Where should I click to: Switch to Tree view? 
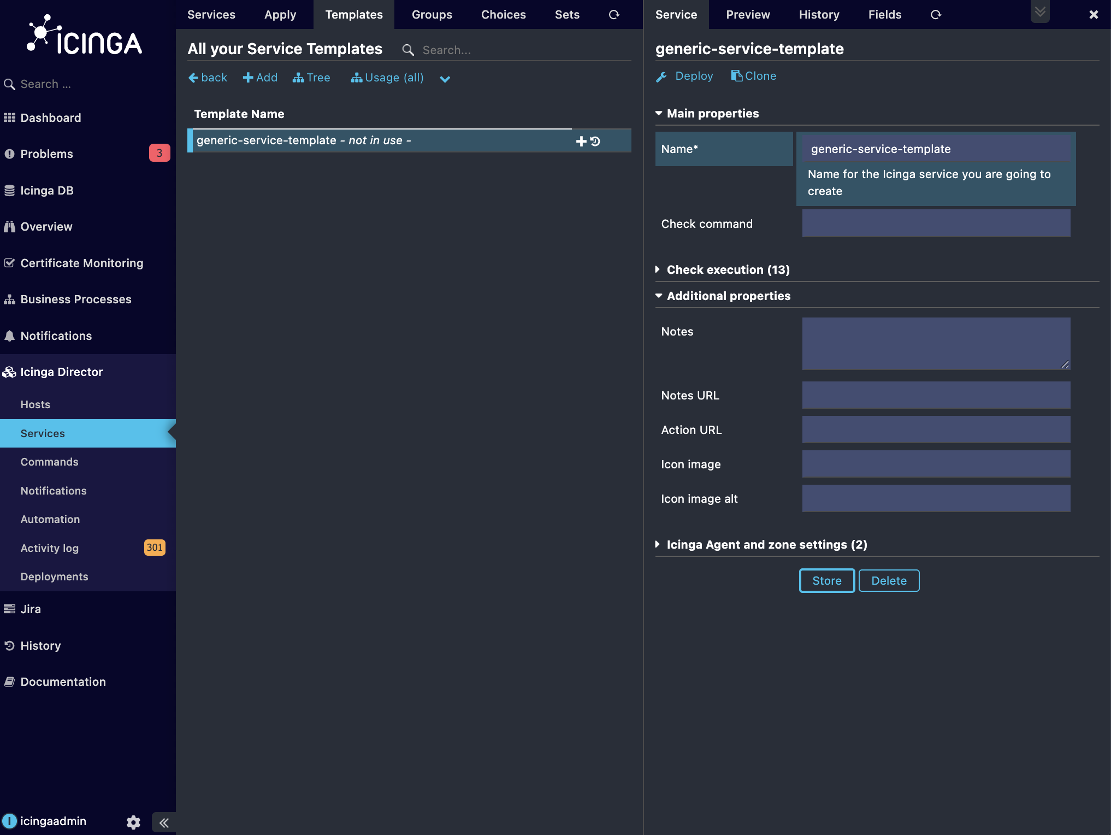pyautogui.click(x=311, y=78)
